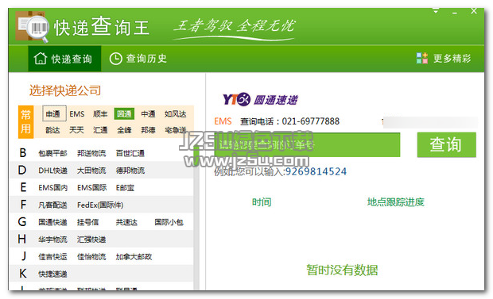Select 宅急送 courier
Image resolution: width=493 pixels, height=299 pixels.
[x=176, y=130]
